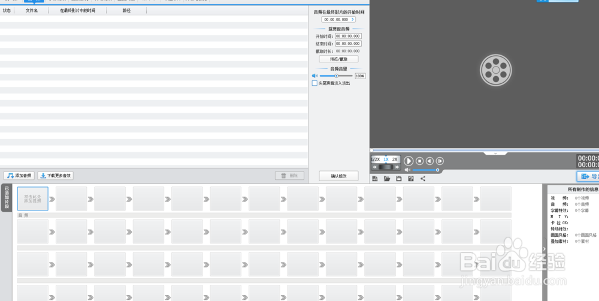Select 1/2X playback speed
This screenshot has height=301, width=599.
pos(376,159)
